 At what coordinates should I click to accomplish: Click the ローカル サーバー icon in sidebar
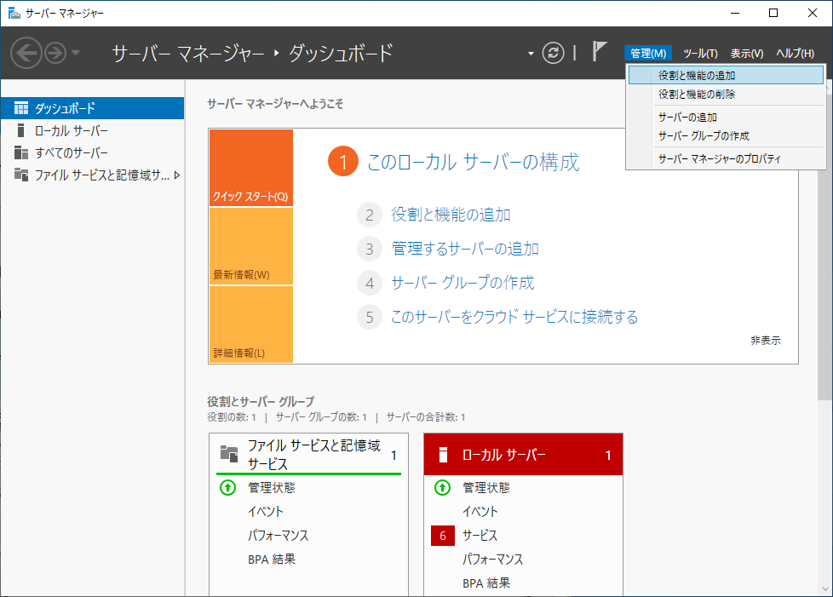21,130
